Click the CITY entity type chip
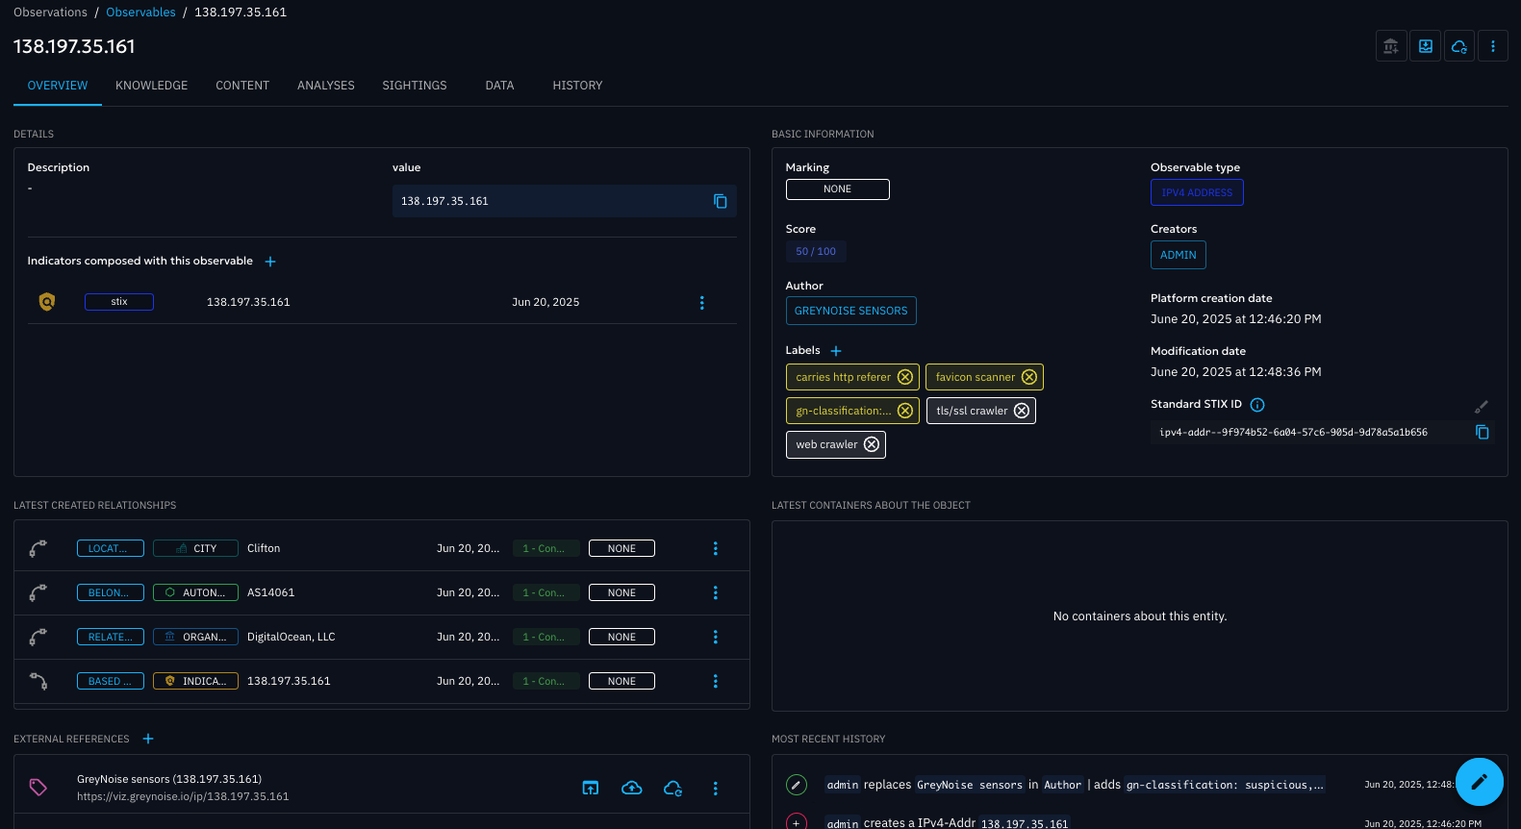Viewport: 1521px width, 829px height. (195, 548)
